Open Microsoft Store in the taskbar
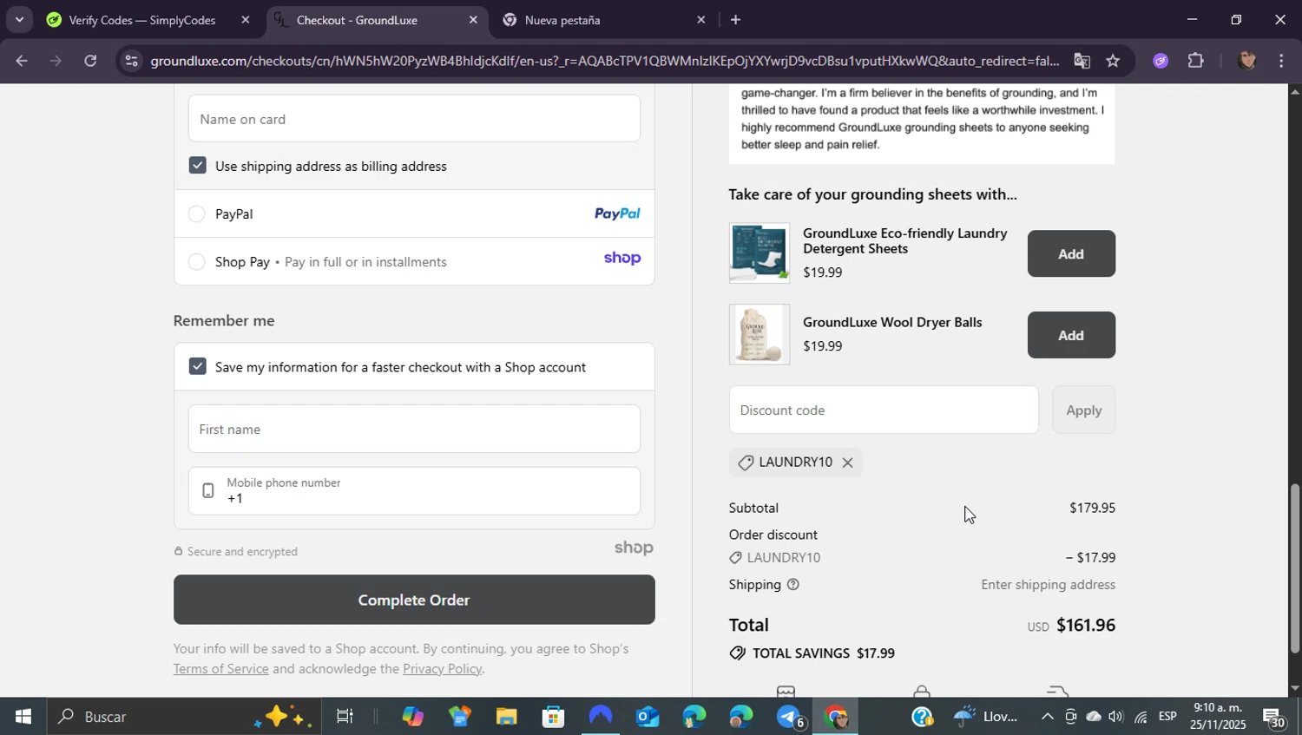This screenshot has width=1302, height=735. pos(553,717)
